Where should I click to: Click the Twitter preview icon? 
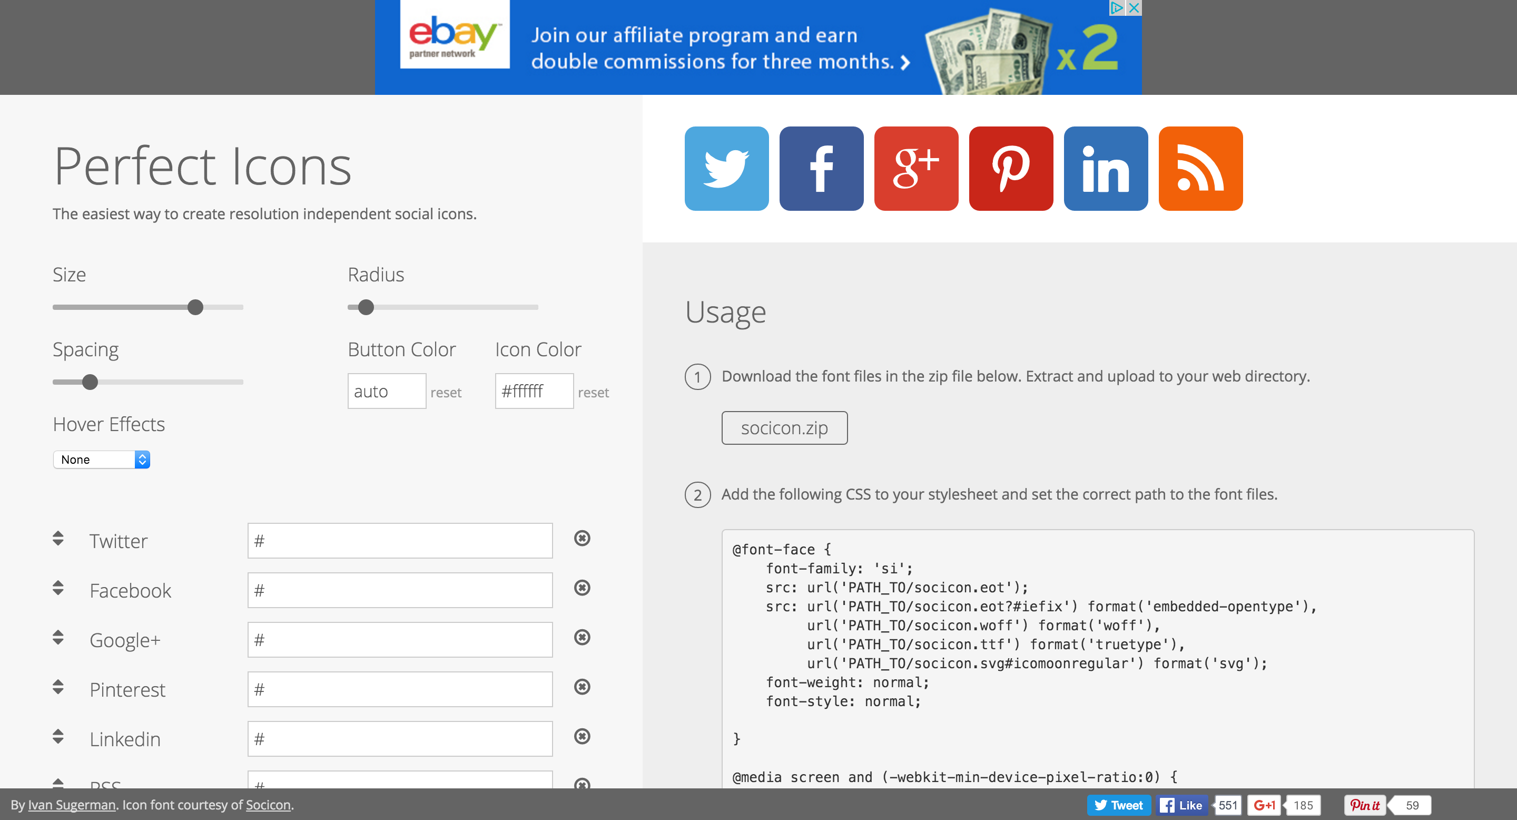[726, 169]
